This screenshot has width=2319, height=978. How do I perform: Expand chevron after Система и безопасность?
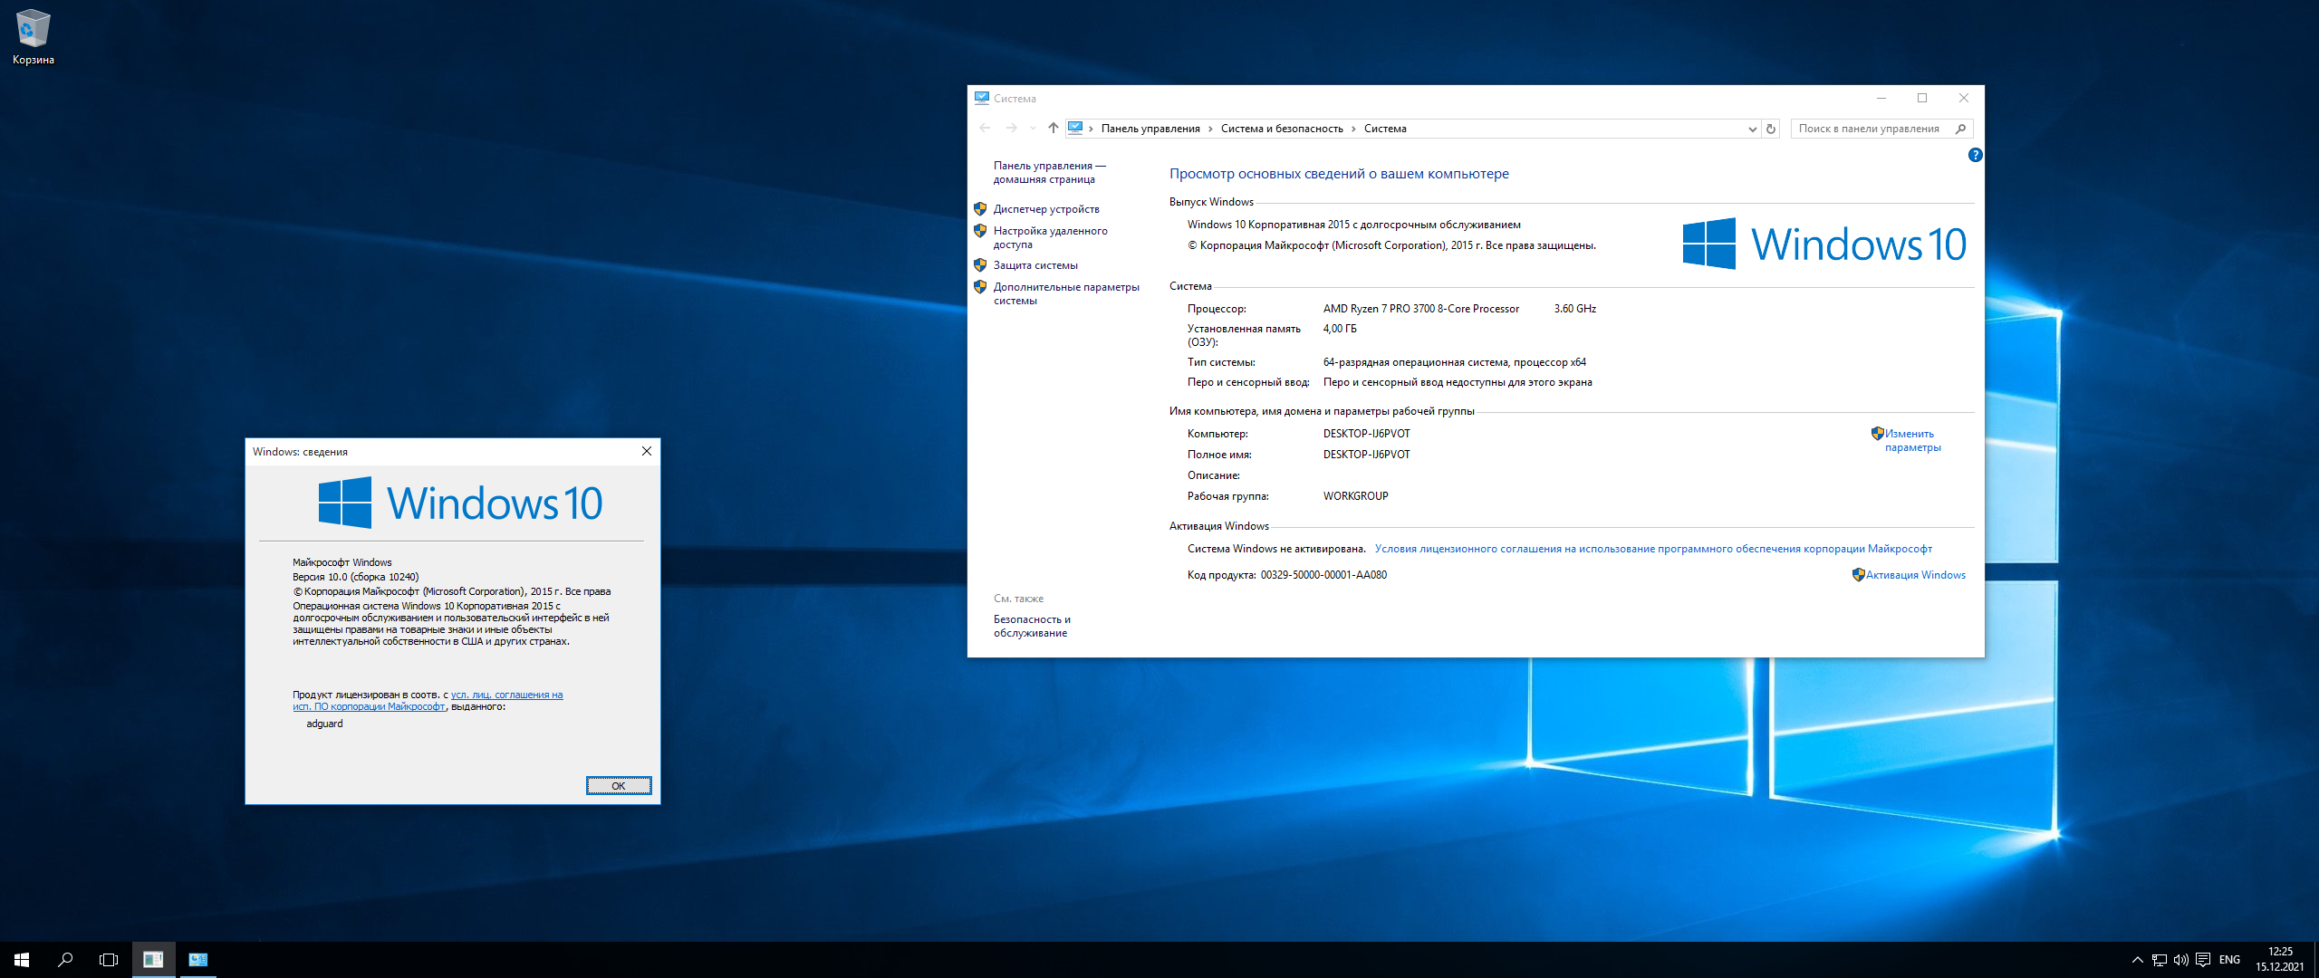pos(1353,129)
